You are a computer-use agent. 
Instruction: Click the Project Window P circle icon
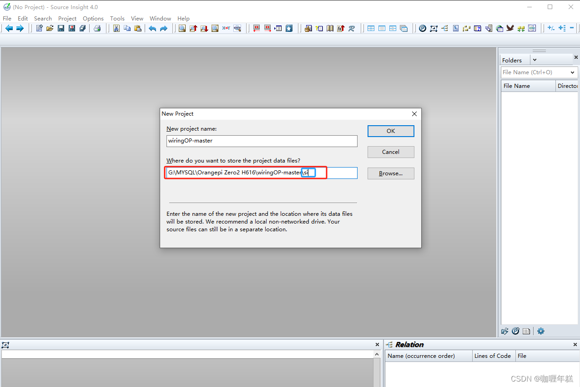point(423,28)
